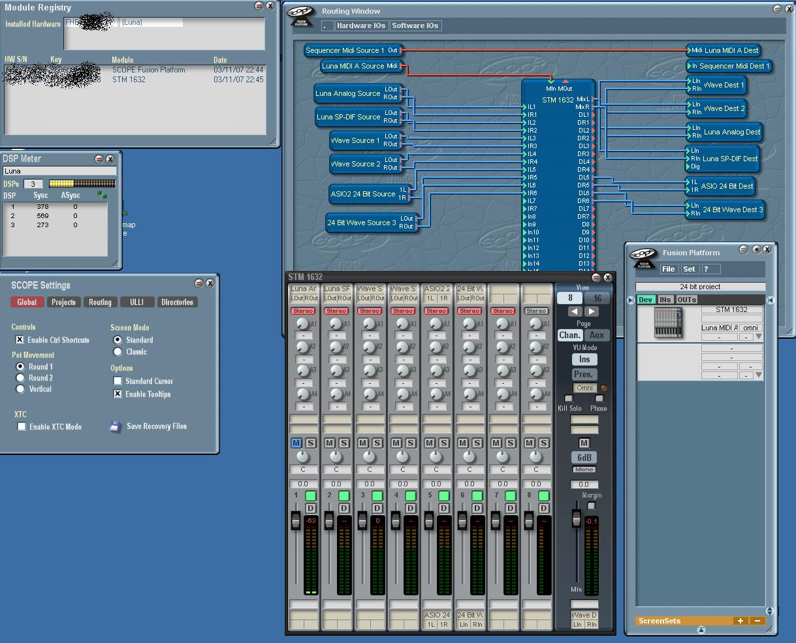This screenshot has width=796, height=643.
Task: Open the SCOPE Fusion Platform logo in Routing Window
Action: (x=302, y=16)
